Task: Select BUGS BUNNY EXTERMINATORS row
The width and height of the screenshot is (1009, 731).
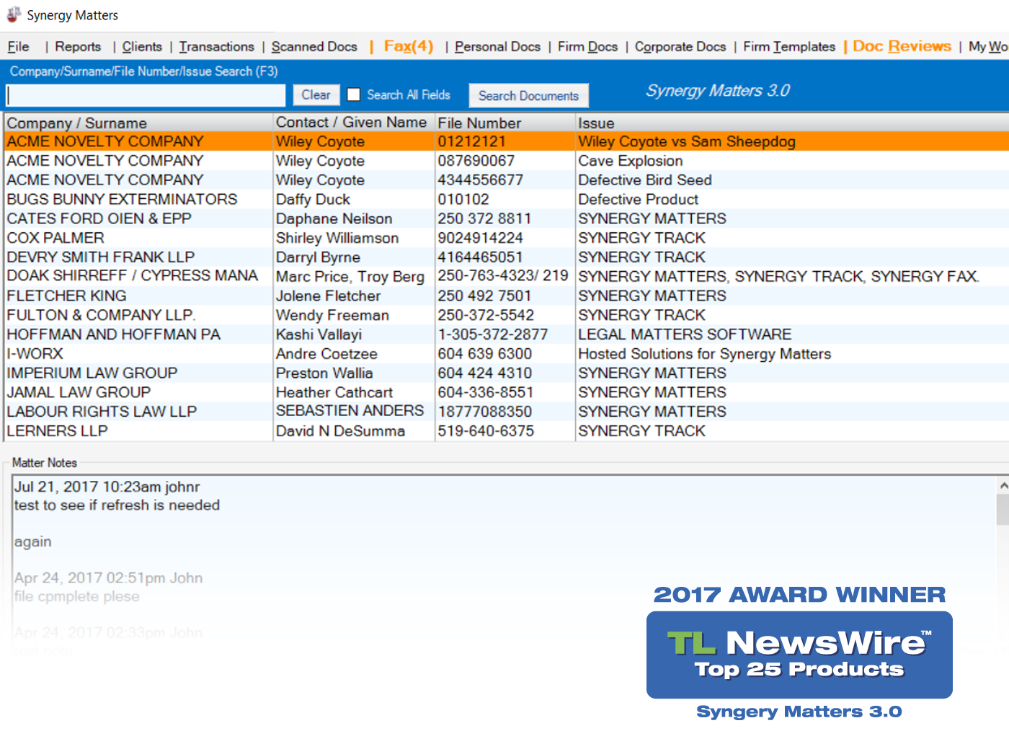Action: (x=507, y=199)
